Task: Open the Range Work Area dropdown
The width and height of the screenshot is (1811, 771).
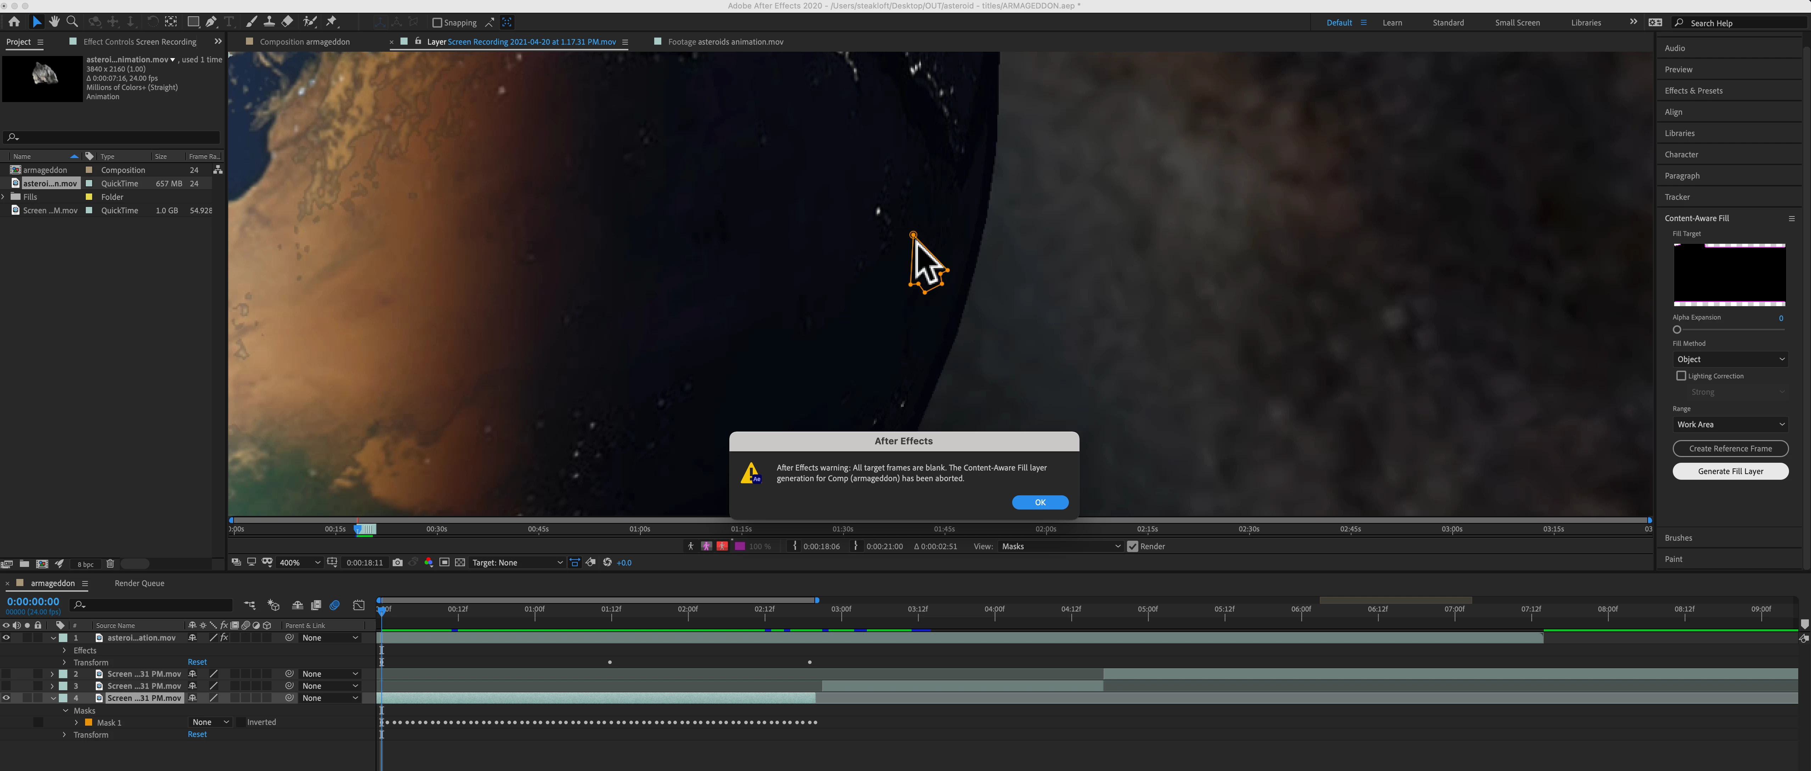Action: click(1730, 424)
